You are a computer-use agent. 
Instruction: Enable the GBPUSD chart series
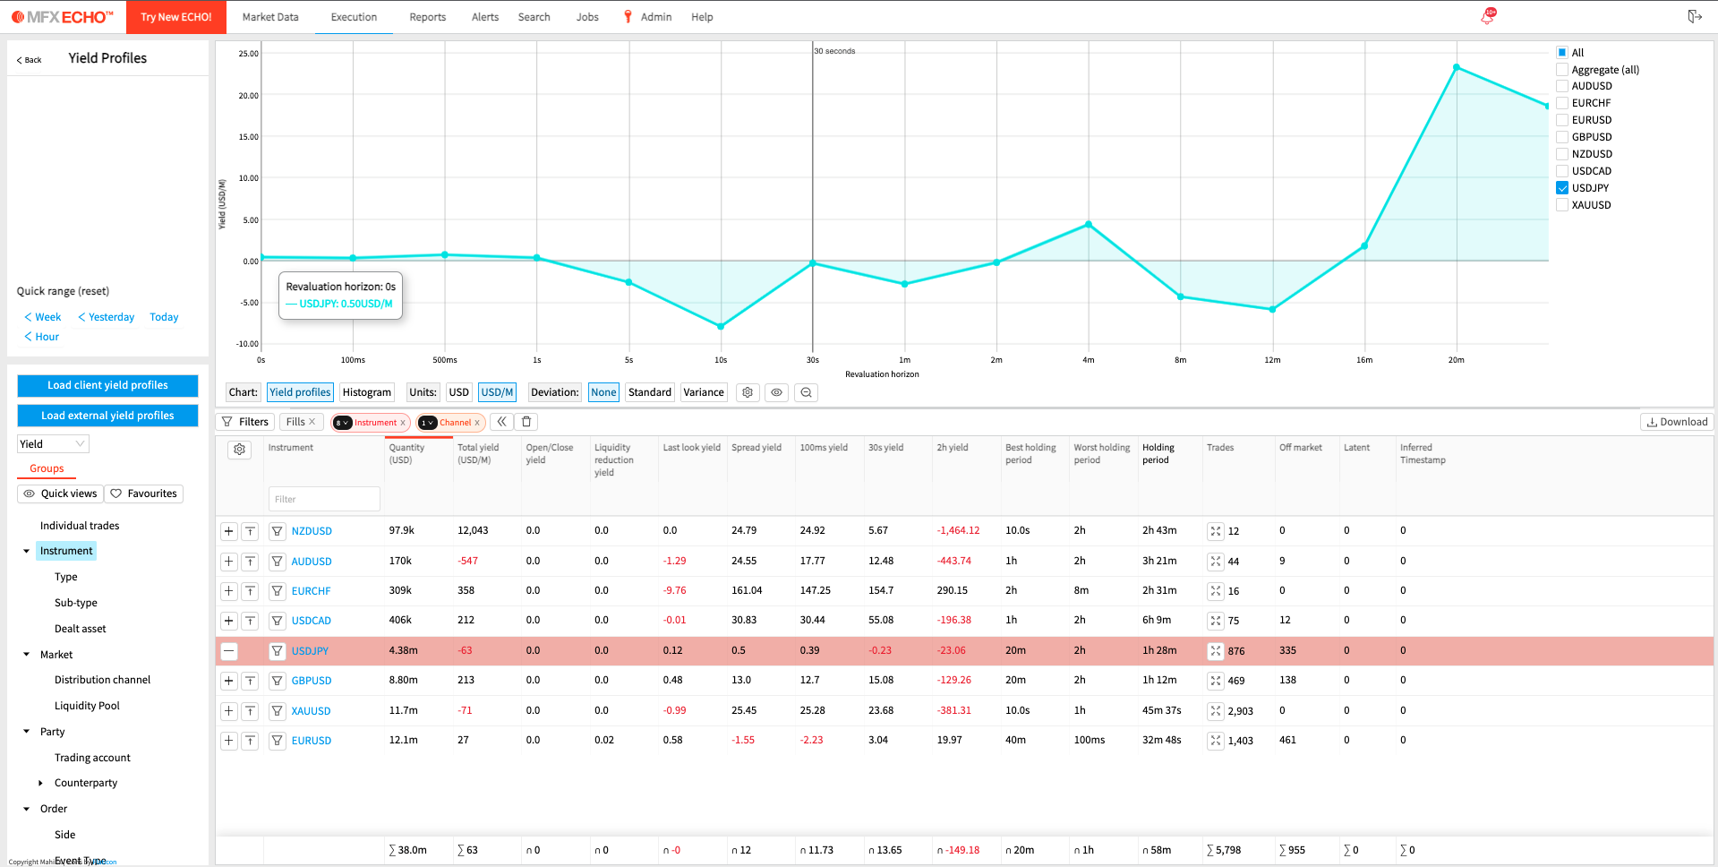1562,137
